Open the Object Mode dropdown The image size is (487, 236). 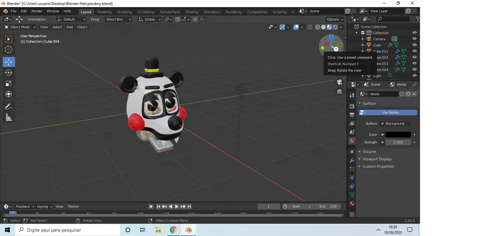coord(20,27)
